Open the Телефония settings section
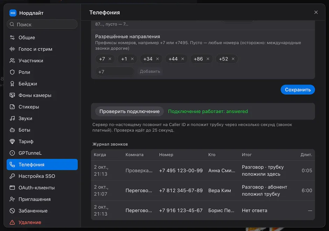 coord(42,164)
